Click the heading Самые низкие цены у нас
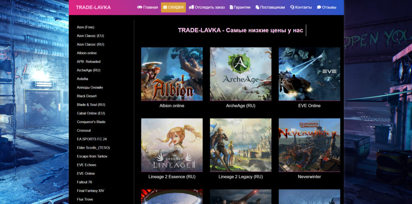Screen dimensions: 412x204 pyautogui.click(x=265, y=30)
